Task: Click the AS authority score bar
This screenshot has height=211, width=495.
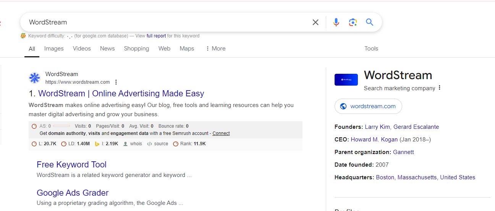Action: [x=61, y=126]
